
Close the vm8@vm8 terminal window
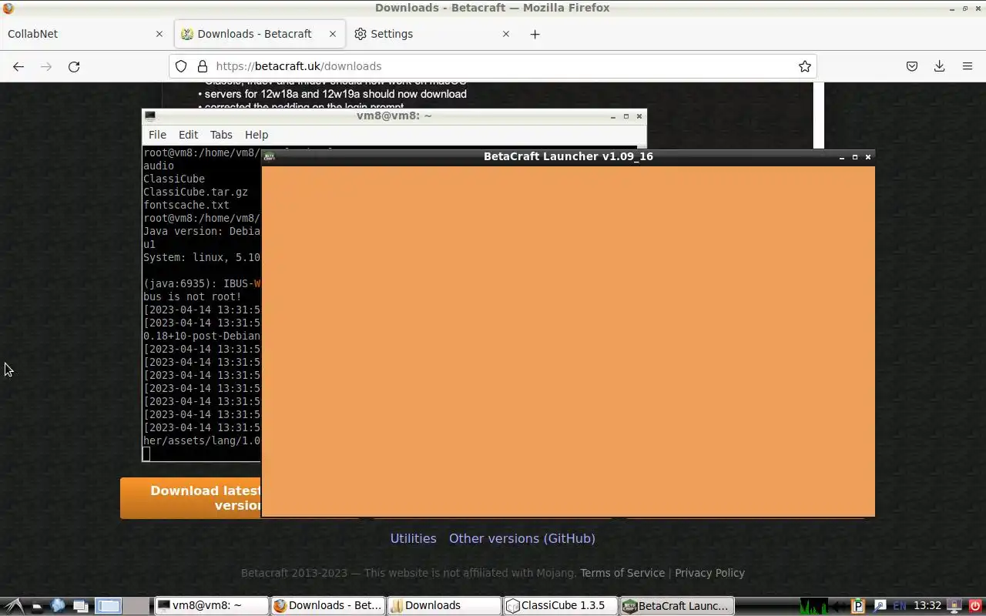[639, 116]
